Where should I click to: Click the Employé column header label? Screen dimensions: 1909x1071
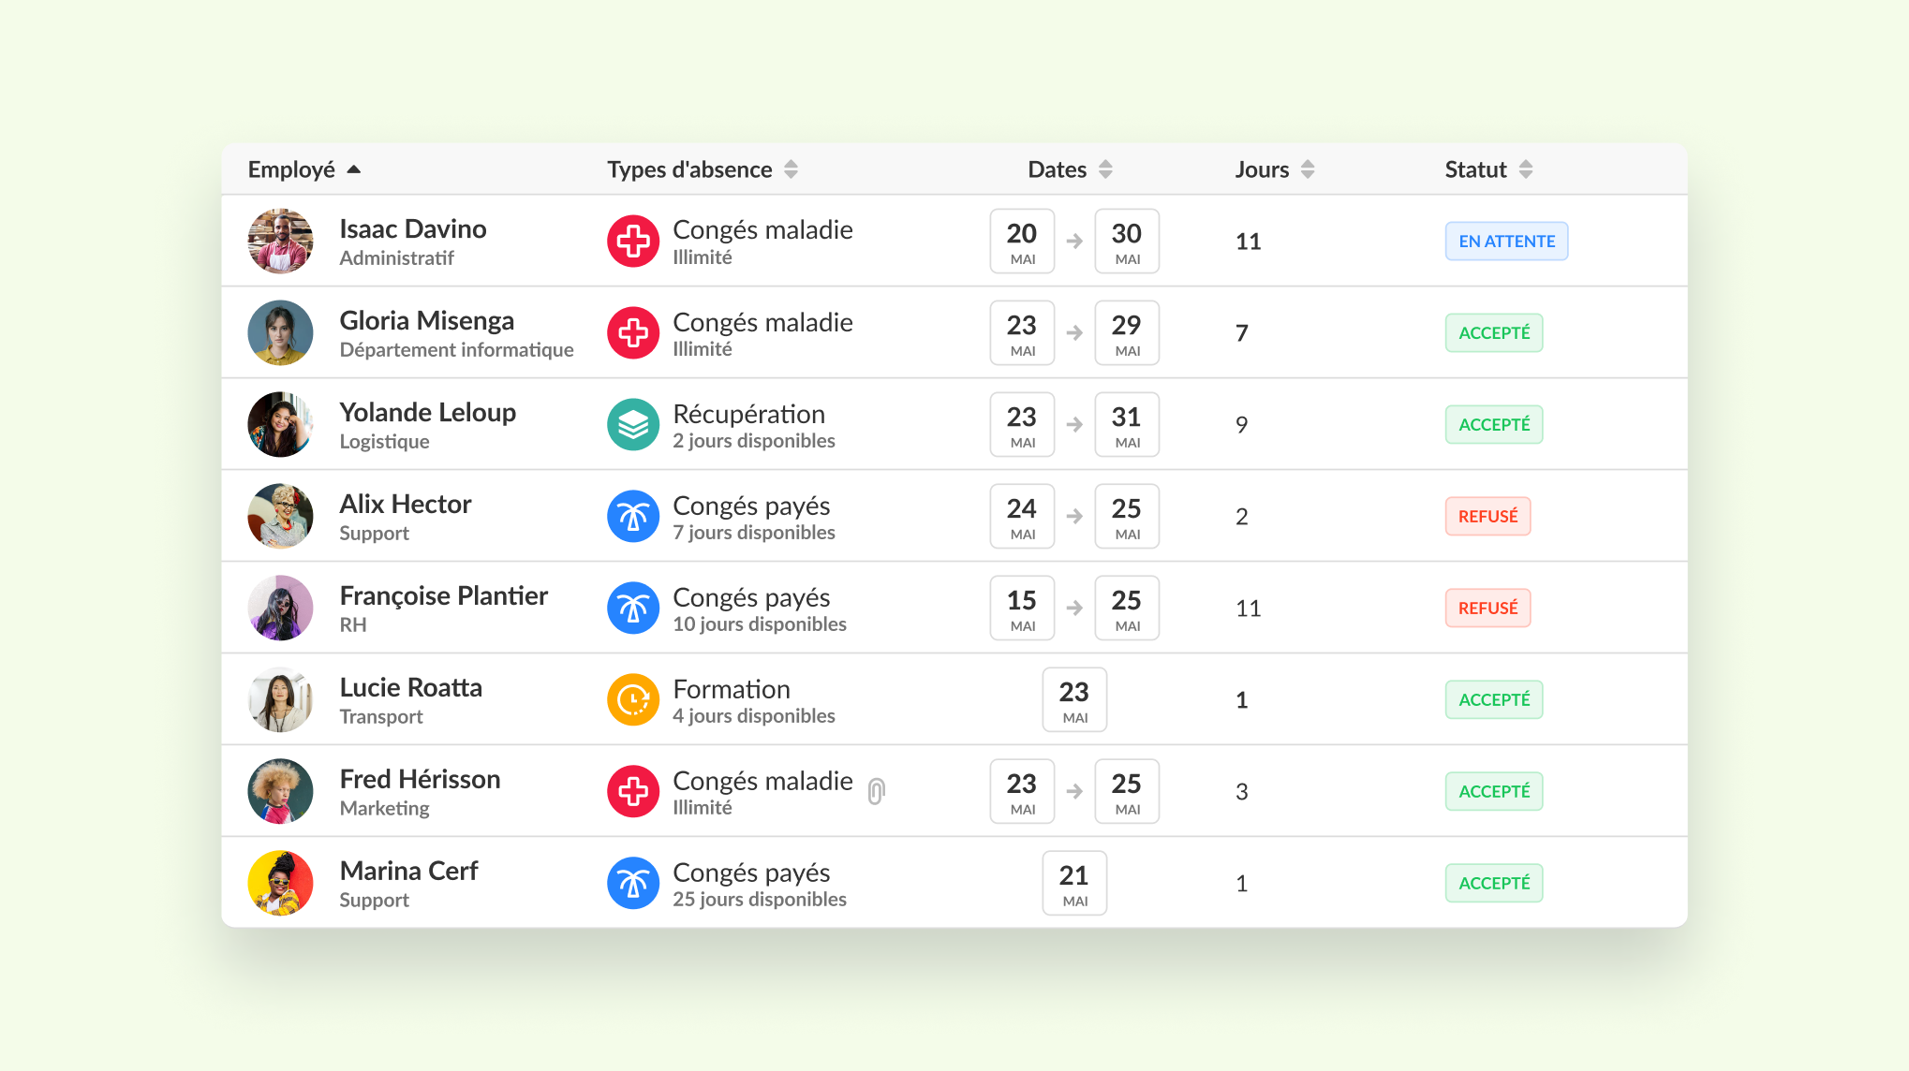291,169
